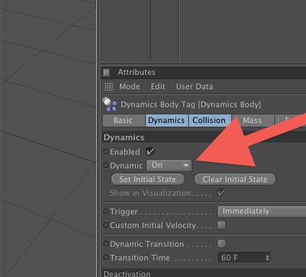Open the Mode menu
306x277 pixels.
coord(129,86)
